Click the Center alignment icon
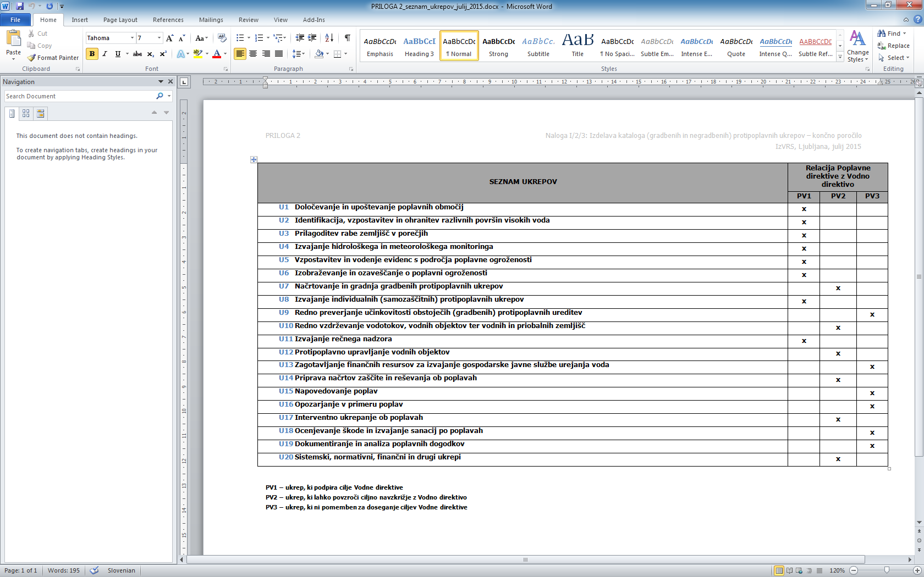924x577 pixels. pos(253,54)
